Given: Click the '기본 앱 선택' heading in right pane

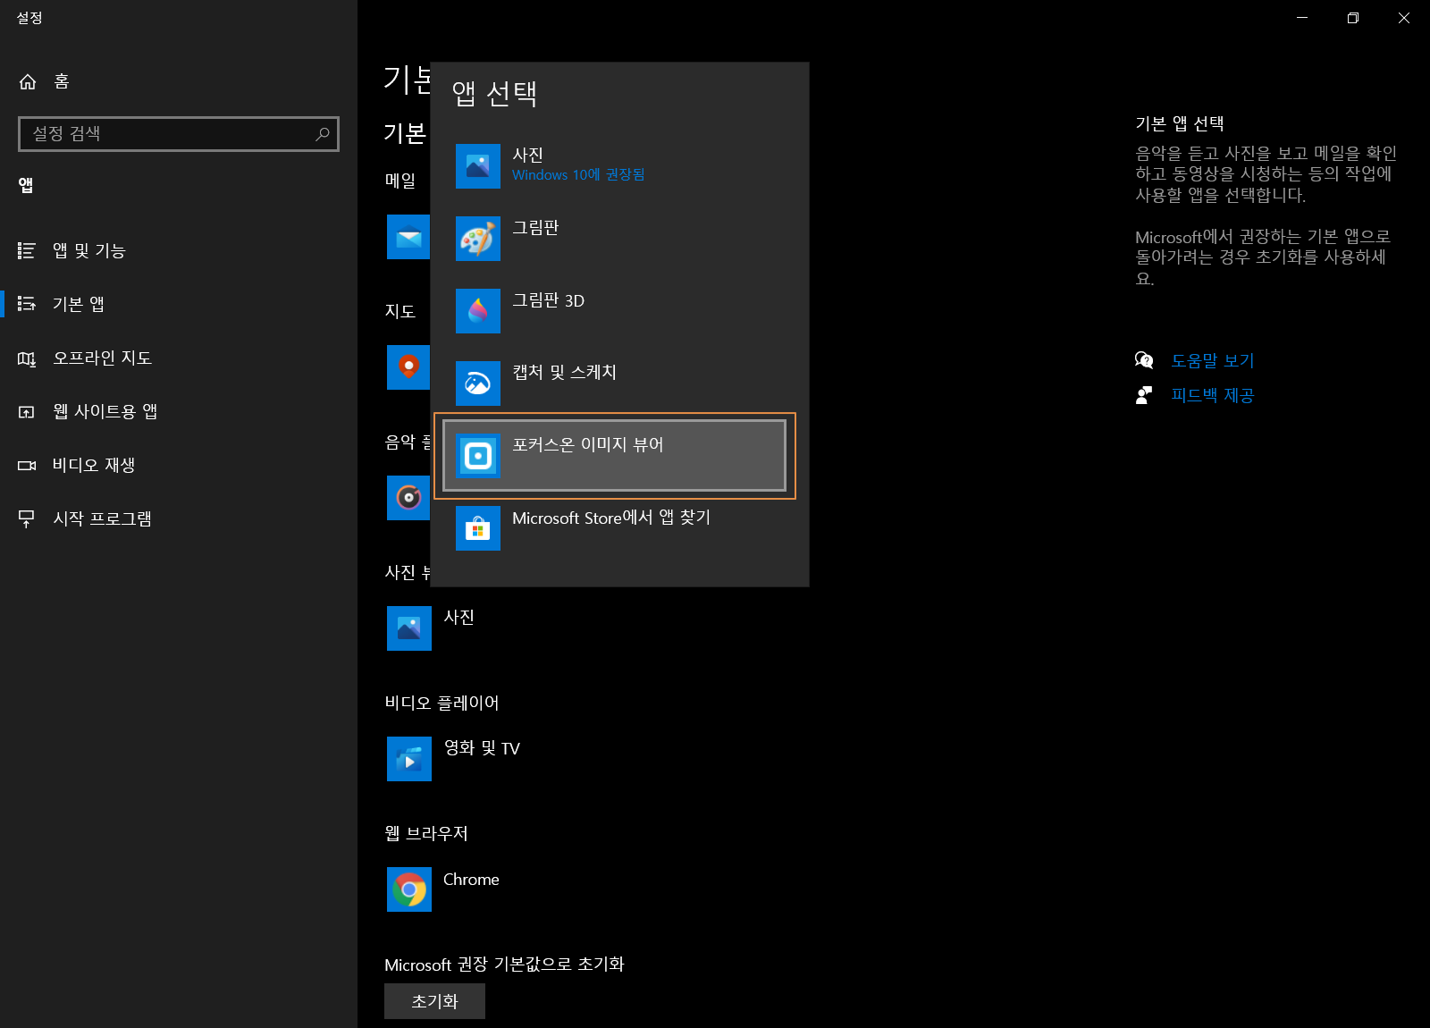Looking at the screenshot, I should (1180, 123).
